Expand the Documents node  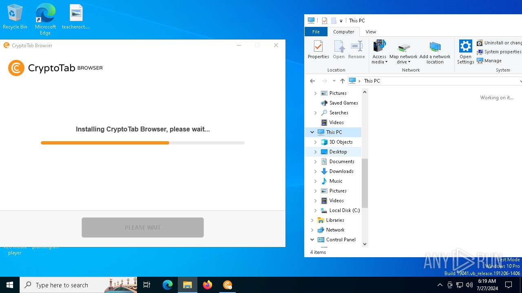316,162
